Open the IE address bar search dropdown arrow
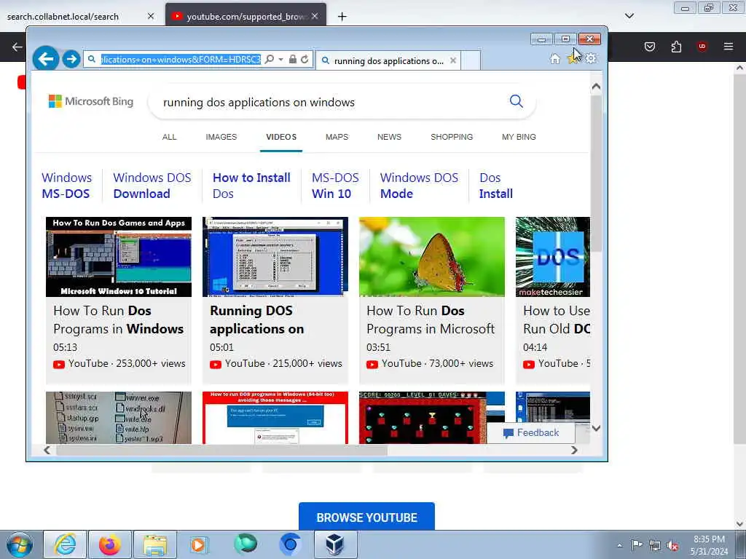The image size is (746, 559). click(x=280, y=60)
